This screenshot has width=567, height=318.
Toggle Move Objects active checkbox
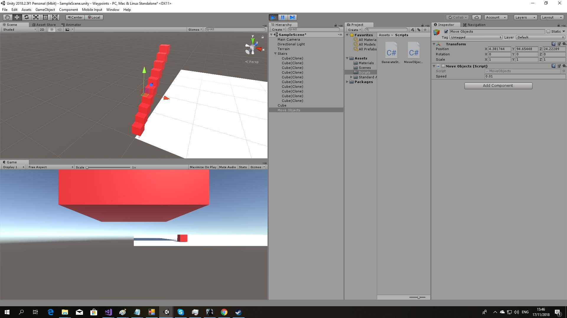(x=446, y=32)
